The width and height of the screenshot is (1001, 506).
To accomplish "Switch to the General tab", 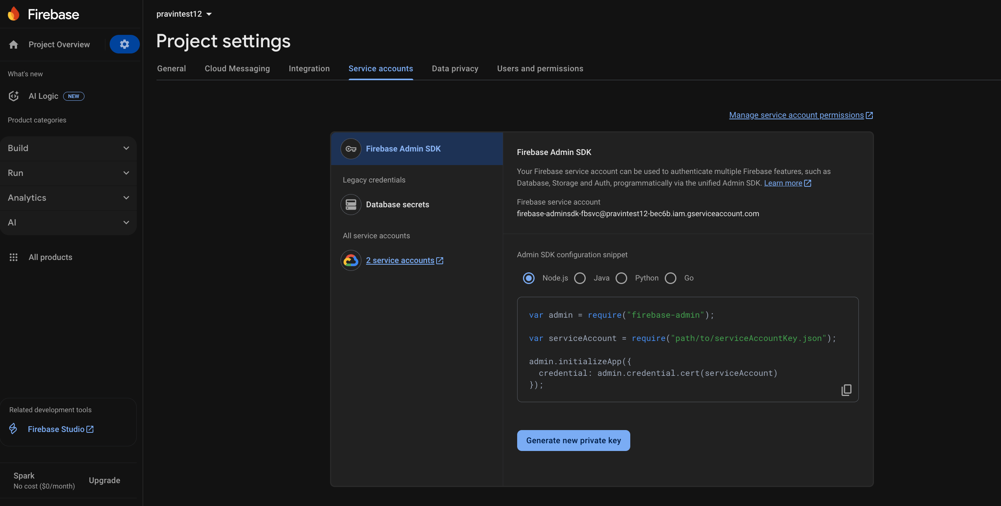I will [x=171, y=69].
